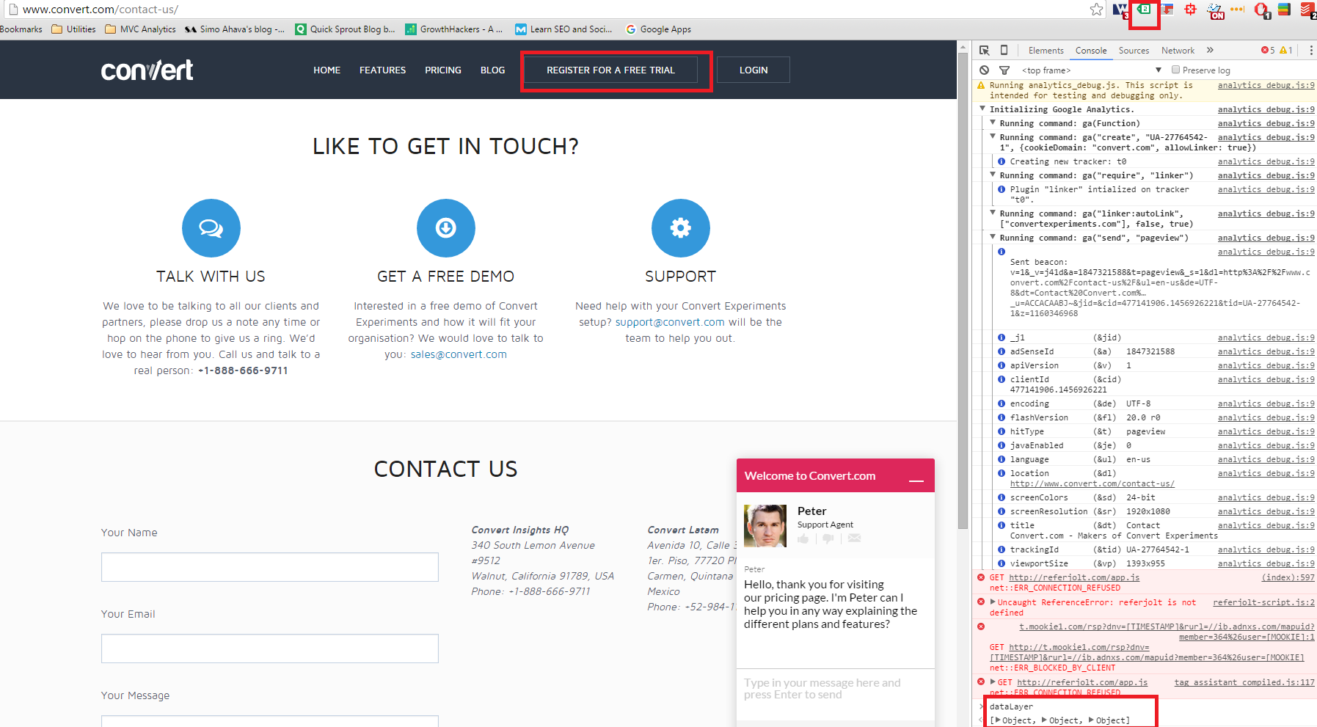
Task: Open the referjolt-script.js:2 source link
Action: click(1263, 602)
